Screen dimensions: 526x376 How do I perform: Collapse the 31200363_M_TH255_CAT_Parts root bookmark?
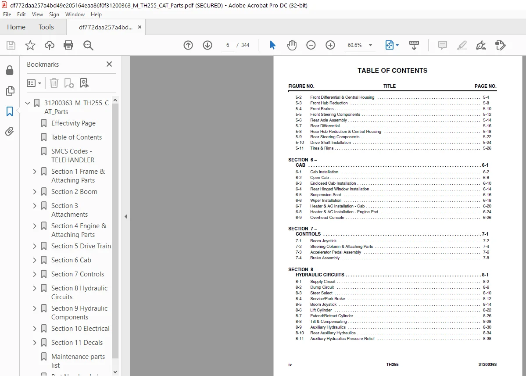28,103
